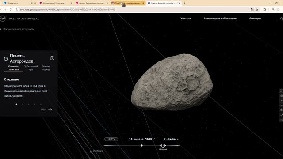Viewport: 283px width, 159px height.
Task: Select the fifth carousel dot
Action: (x=41, y=104)
